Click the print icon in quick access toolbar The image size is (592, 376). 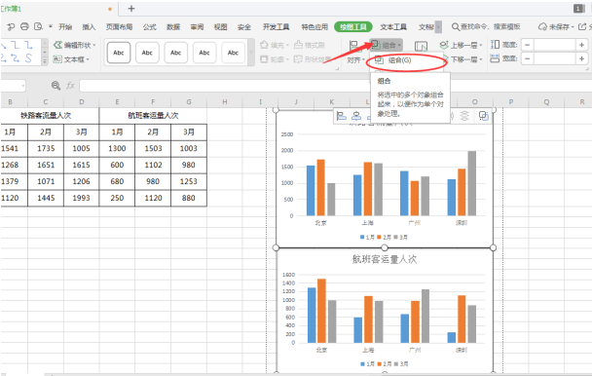click(x=24, y=26)
